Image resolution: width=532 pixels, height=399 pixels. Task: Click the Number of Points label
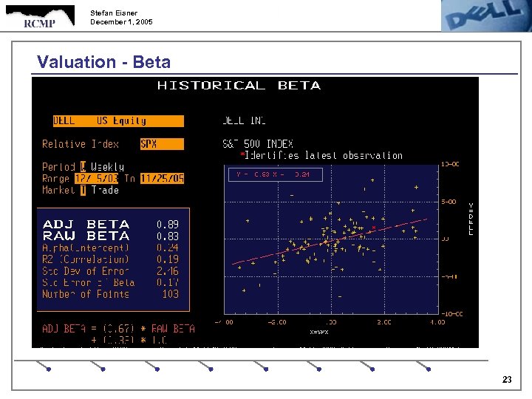(x=86, y=294)
